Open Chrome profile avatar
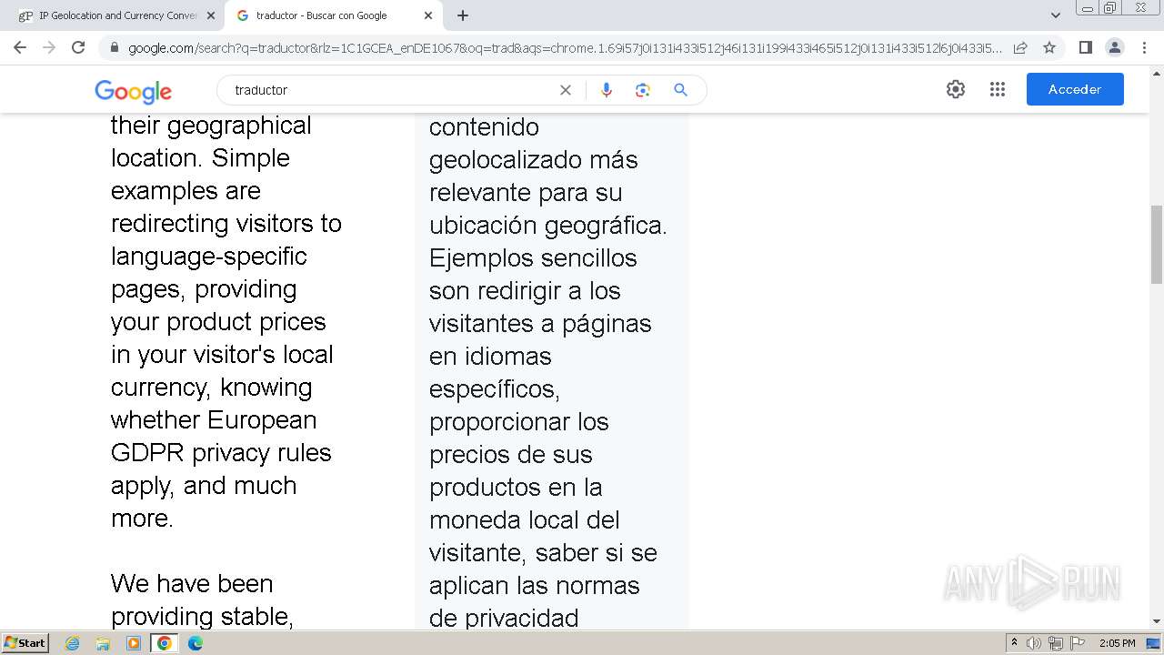 (x=1114, y=47)
